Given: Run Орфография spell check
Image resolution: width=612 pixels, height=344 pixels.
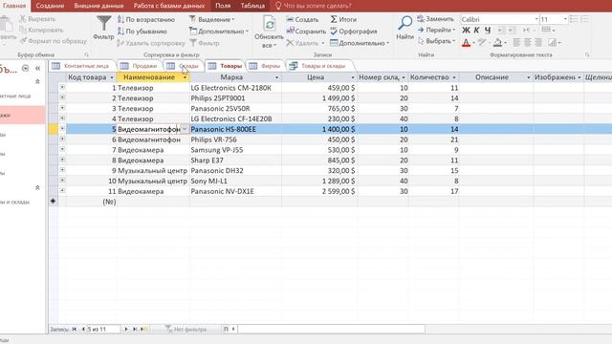Looking at the screenshot, I should [x=354, y=32].
